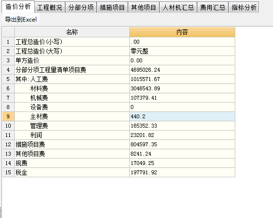The height and width of the screenshot is (218, 273).
Task: Click the value 197791.92
Action: pos(182,172)
